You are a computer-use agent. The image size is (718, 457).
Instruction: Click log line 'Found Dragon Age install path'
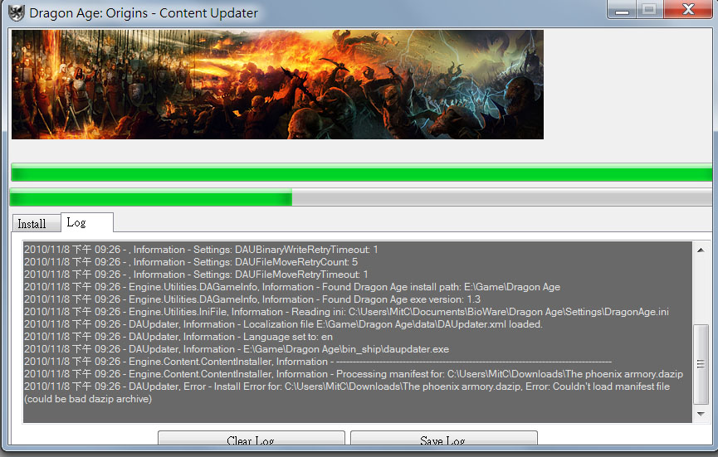(x=292, y=287)
